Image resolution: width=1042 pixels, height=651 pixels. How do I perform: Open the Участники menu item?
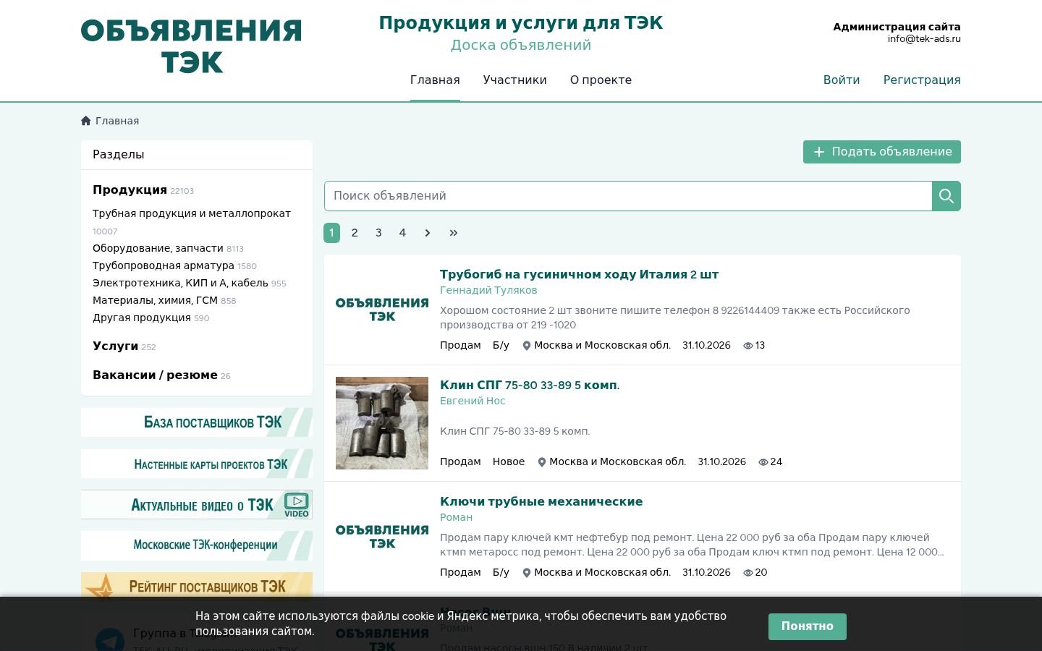pyautogui.click(x=515, y=80)
